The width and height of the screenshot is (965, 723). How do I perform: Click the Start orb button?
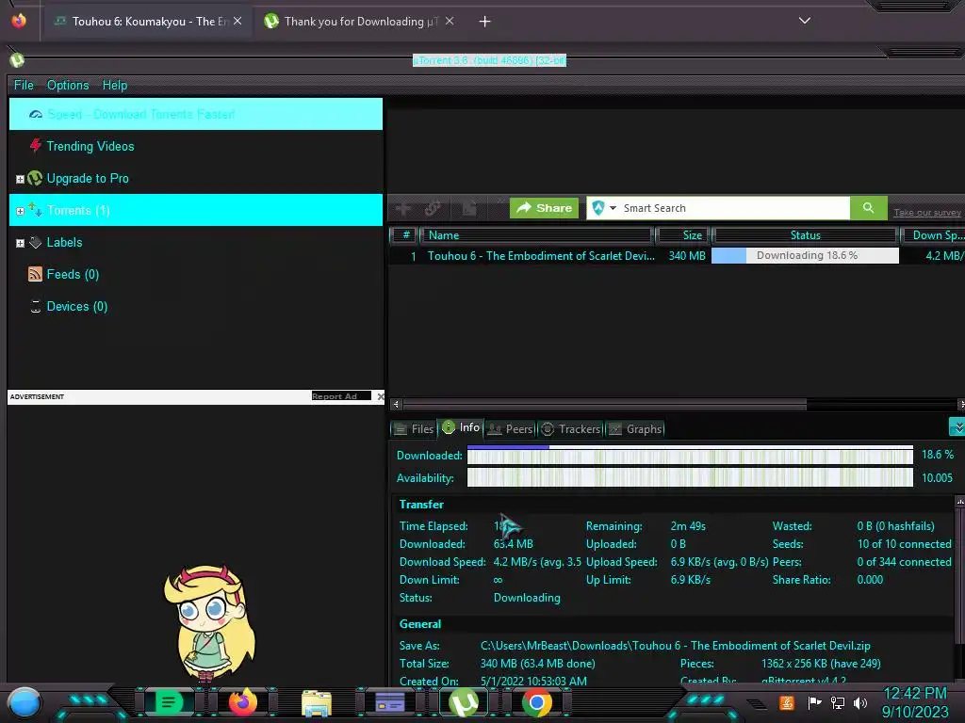tap(24, 702)
